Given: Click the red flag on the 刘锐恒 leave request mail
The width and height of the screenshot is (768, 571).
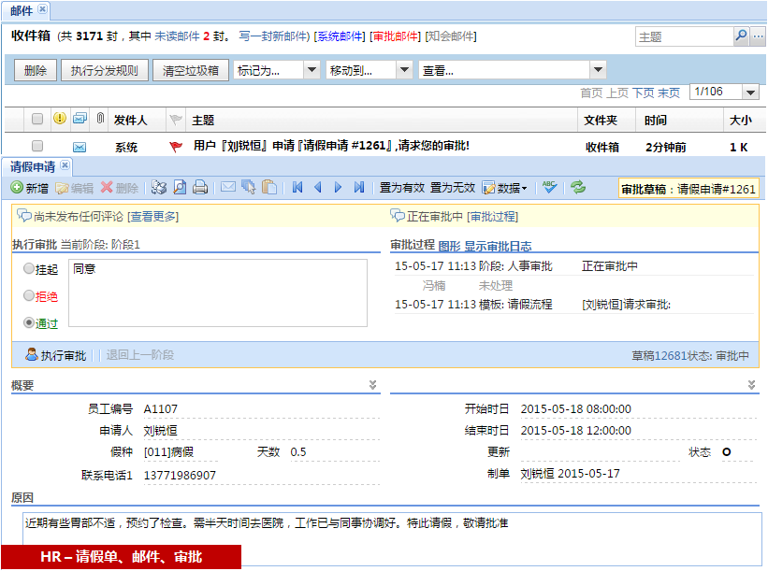Looking at the screenshot, I should click(175, 147).
